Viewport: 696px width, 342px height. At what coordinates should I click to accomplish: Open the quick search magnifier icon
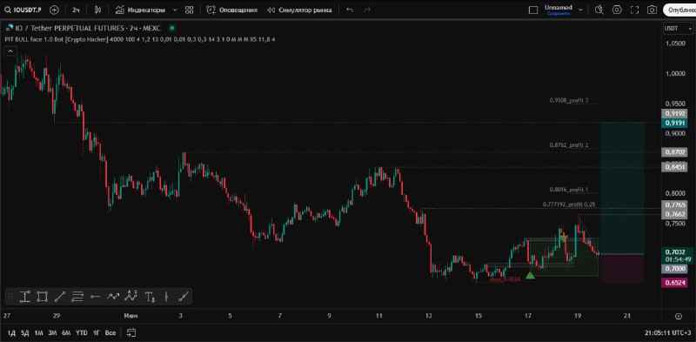pyautogui.click(x=599, y=10)
